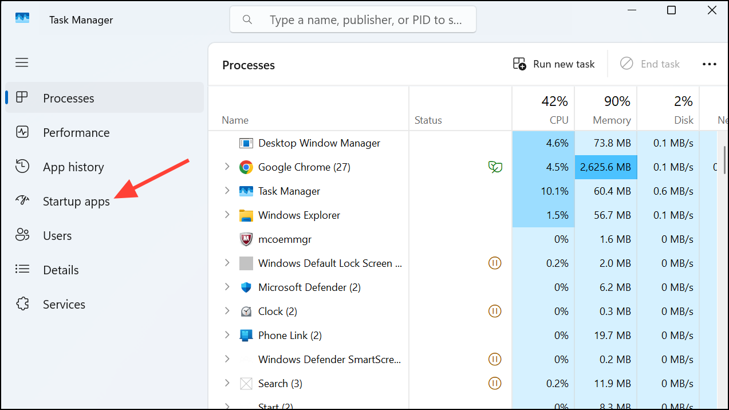Click the pause icon beside Search process
The width and height of the screenshot is (729, 410).
(495, 383)
